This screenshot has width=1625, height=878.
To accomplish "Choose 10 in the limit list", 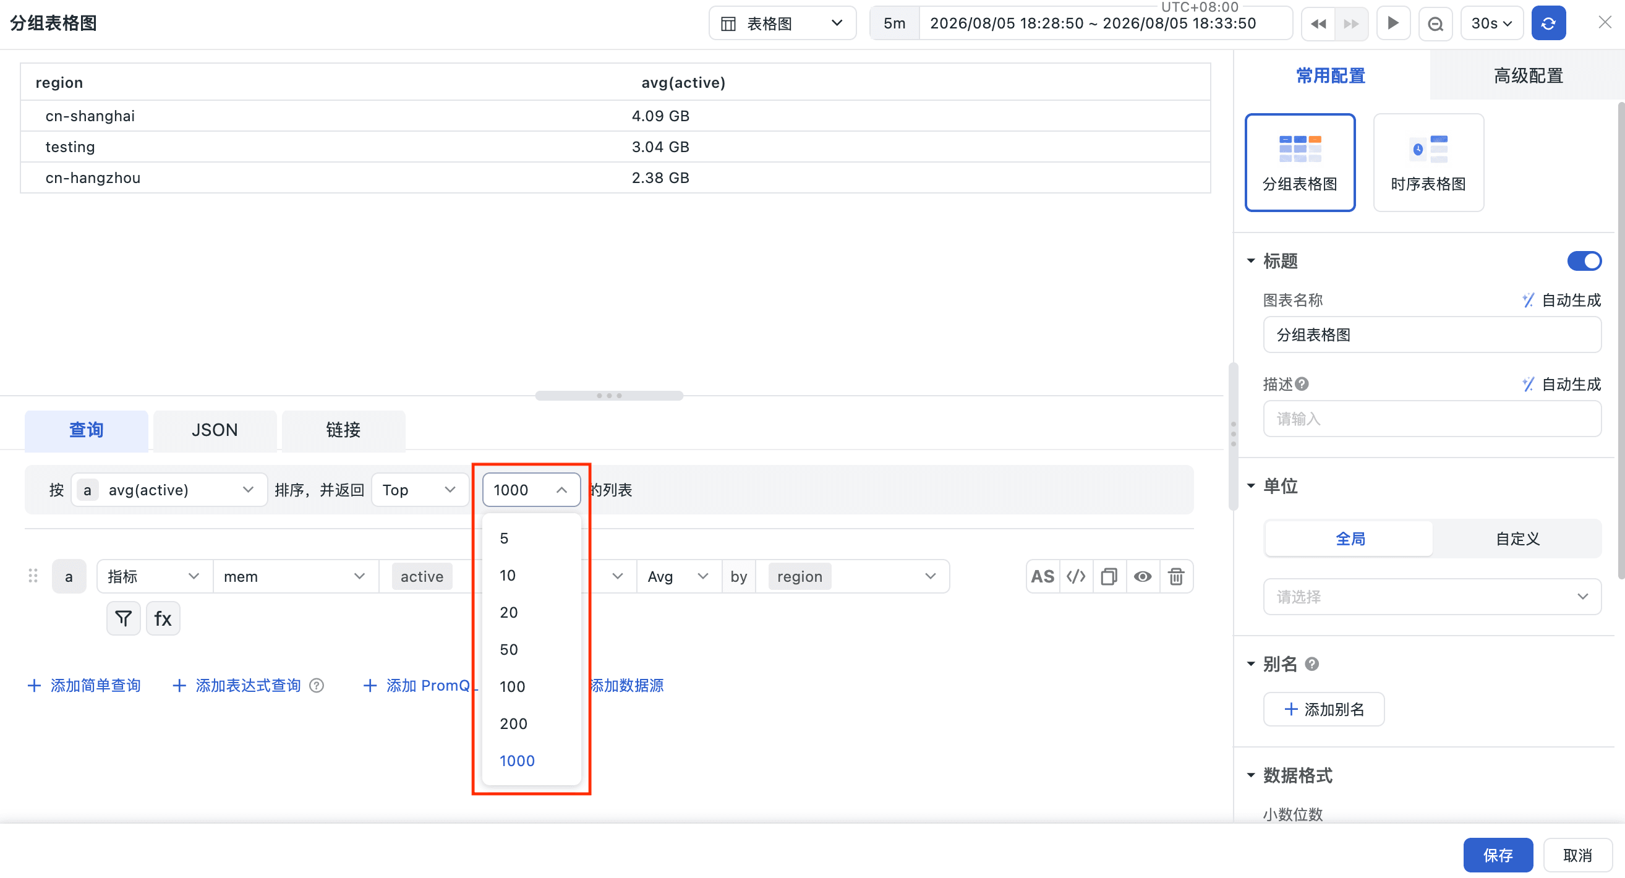I will (x=531, y=575).
